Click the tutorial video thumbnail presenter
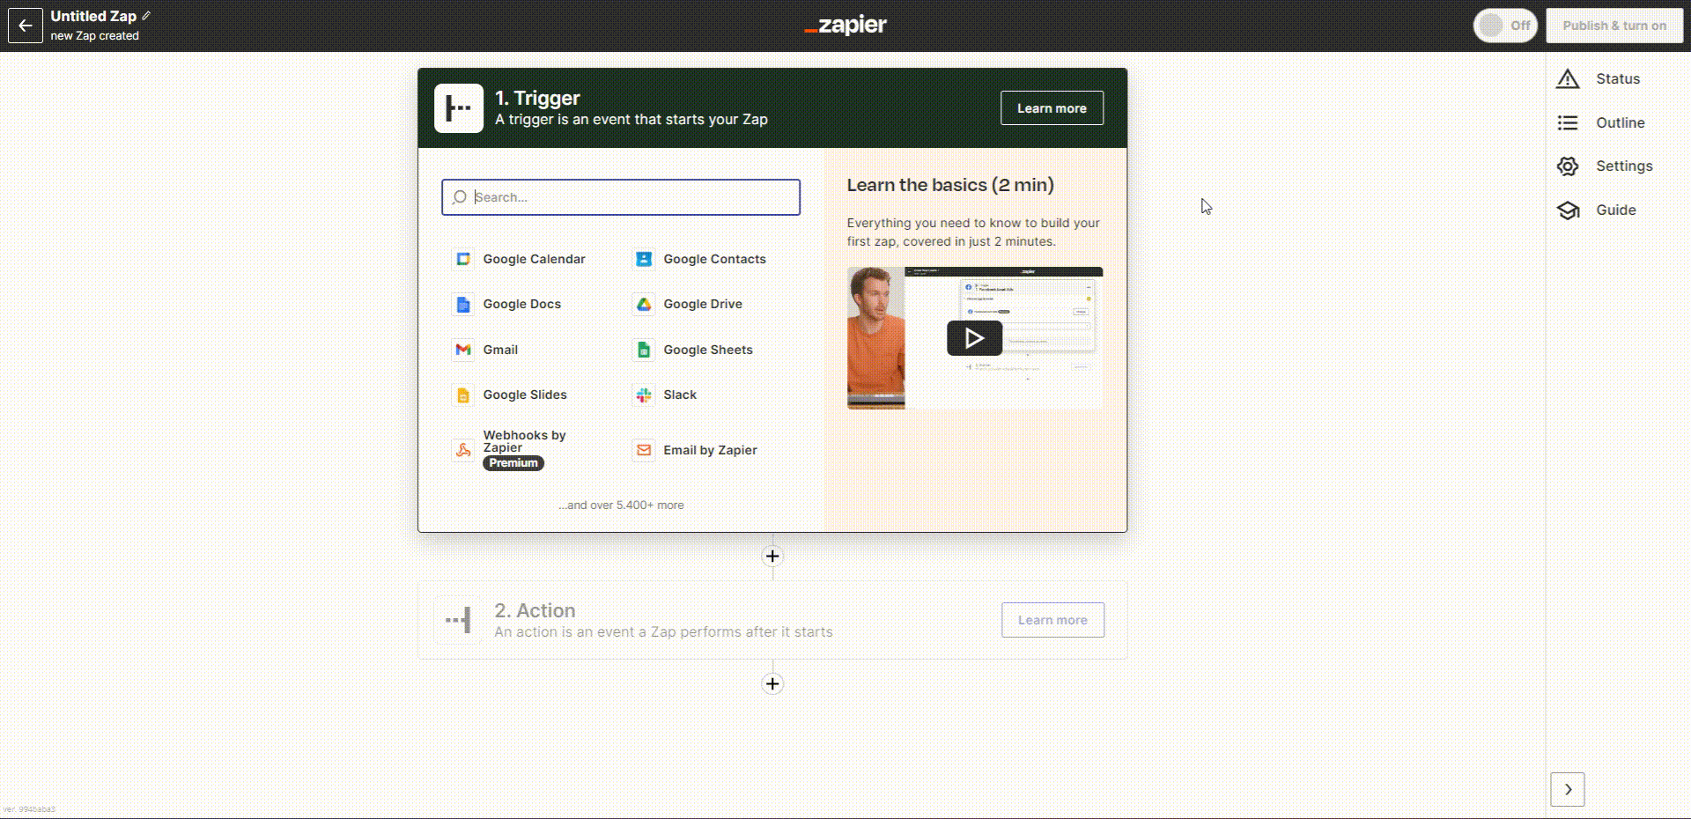The image size is (1691, 819). click(x=875, y=338)
